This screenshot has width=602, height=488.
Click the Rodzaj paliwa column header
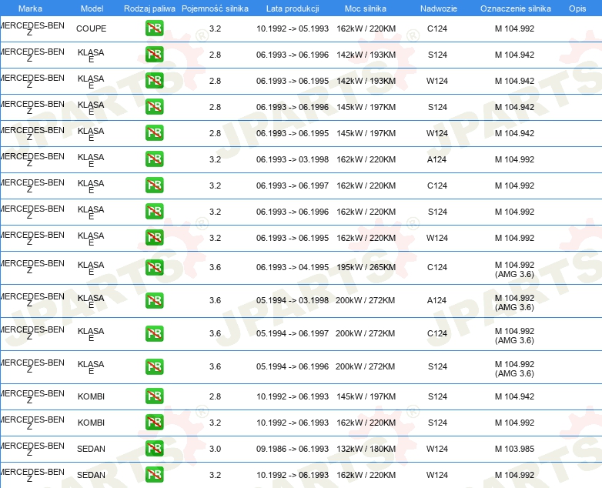(x=149, y=8)
